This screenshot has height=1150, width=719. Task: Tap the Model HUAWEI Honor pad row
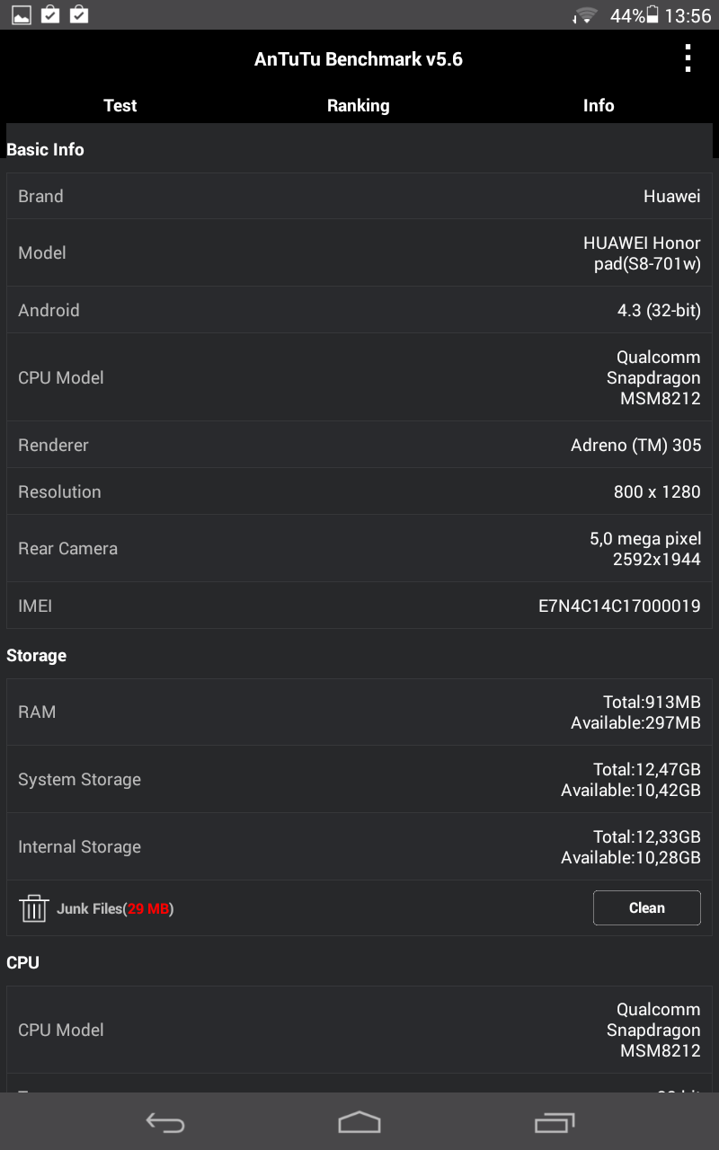359,252
